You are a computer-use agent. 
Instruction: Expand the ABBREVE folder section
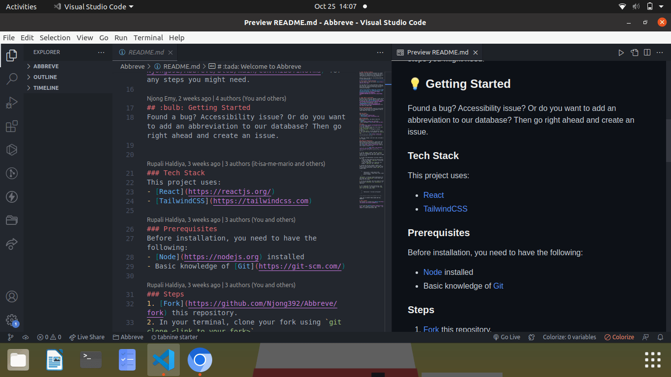tap(68, 66)
